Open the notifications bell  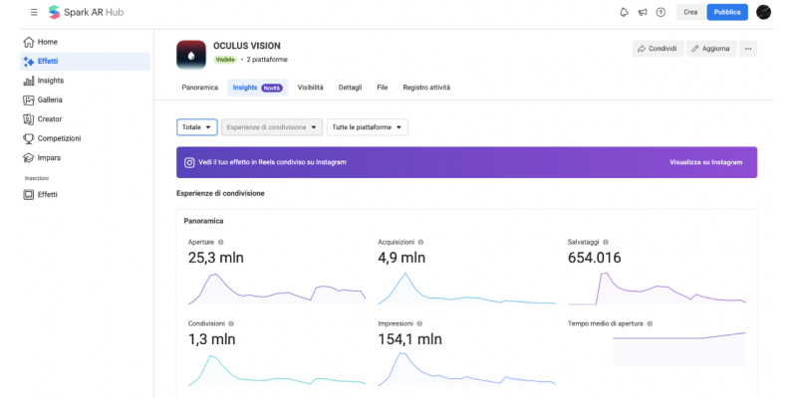click(625, 12)
